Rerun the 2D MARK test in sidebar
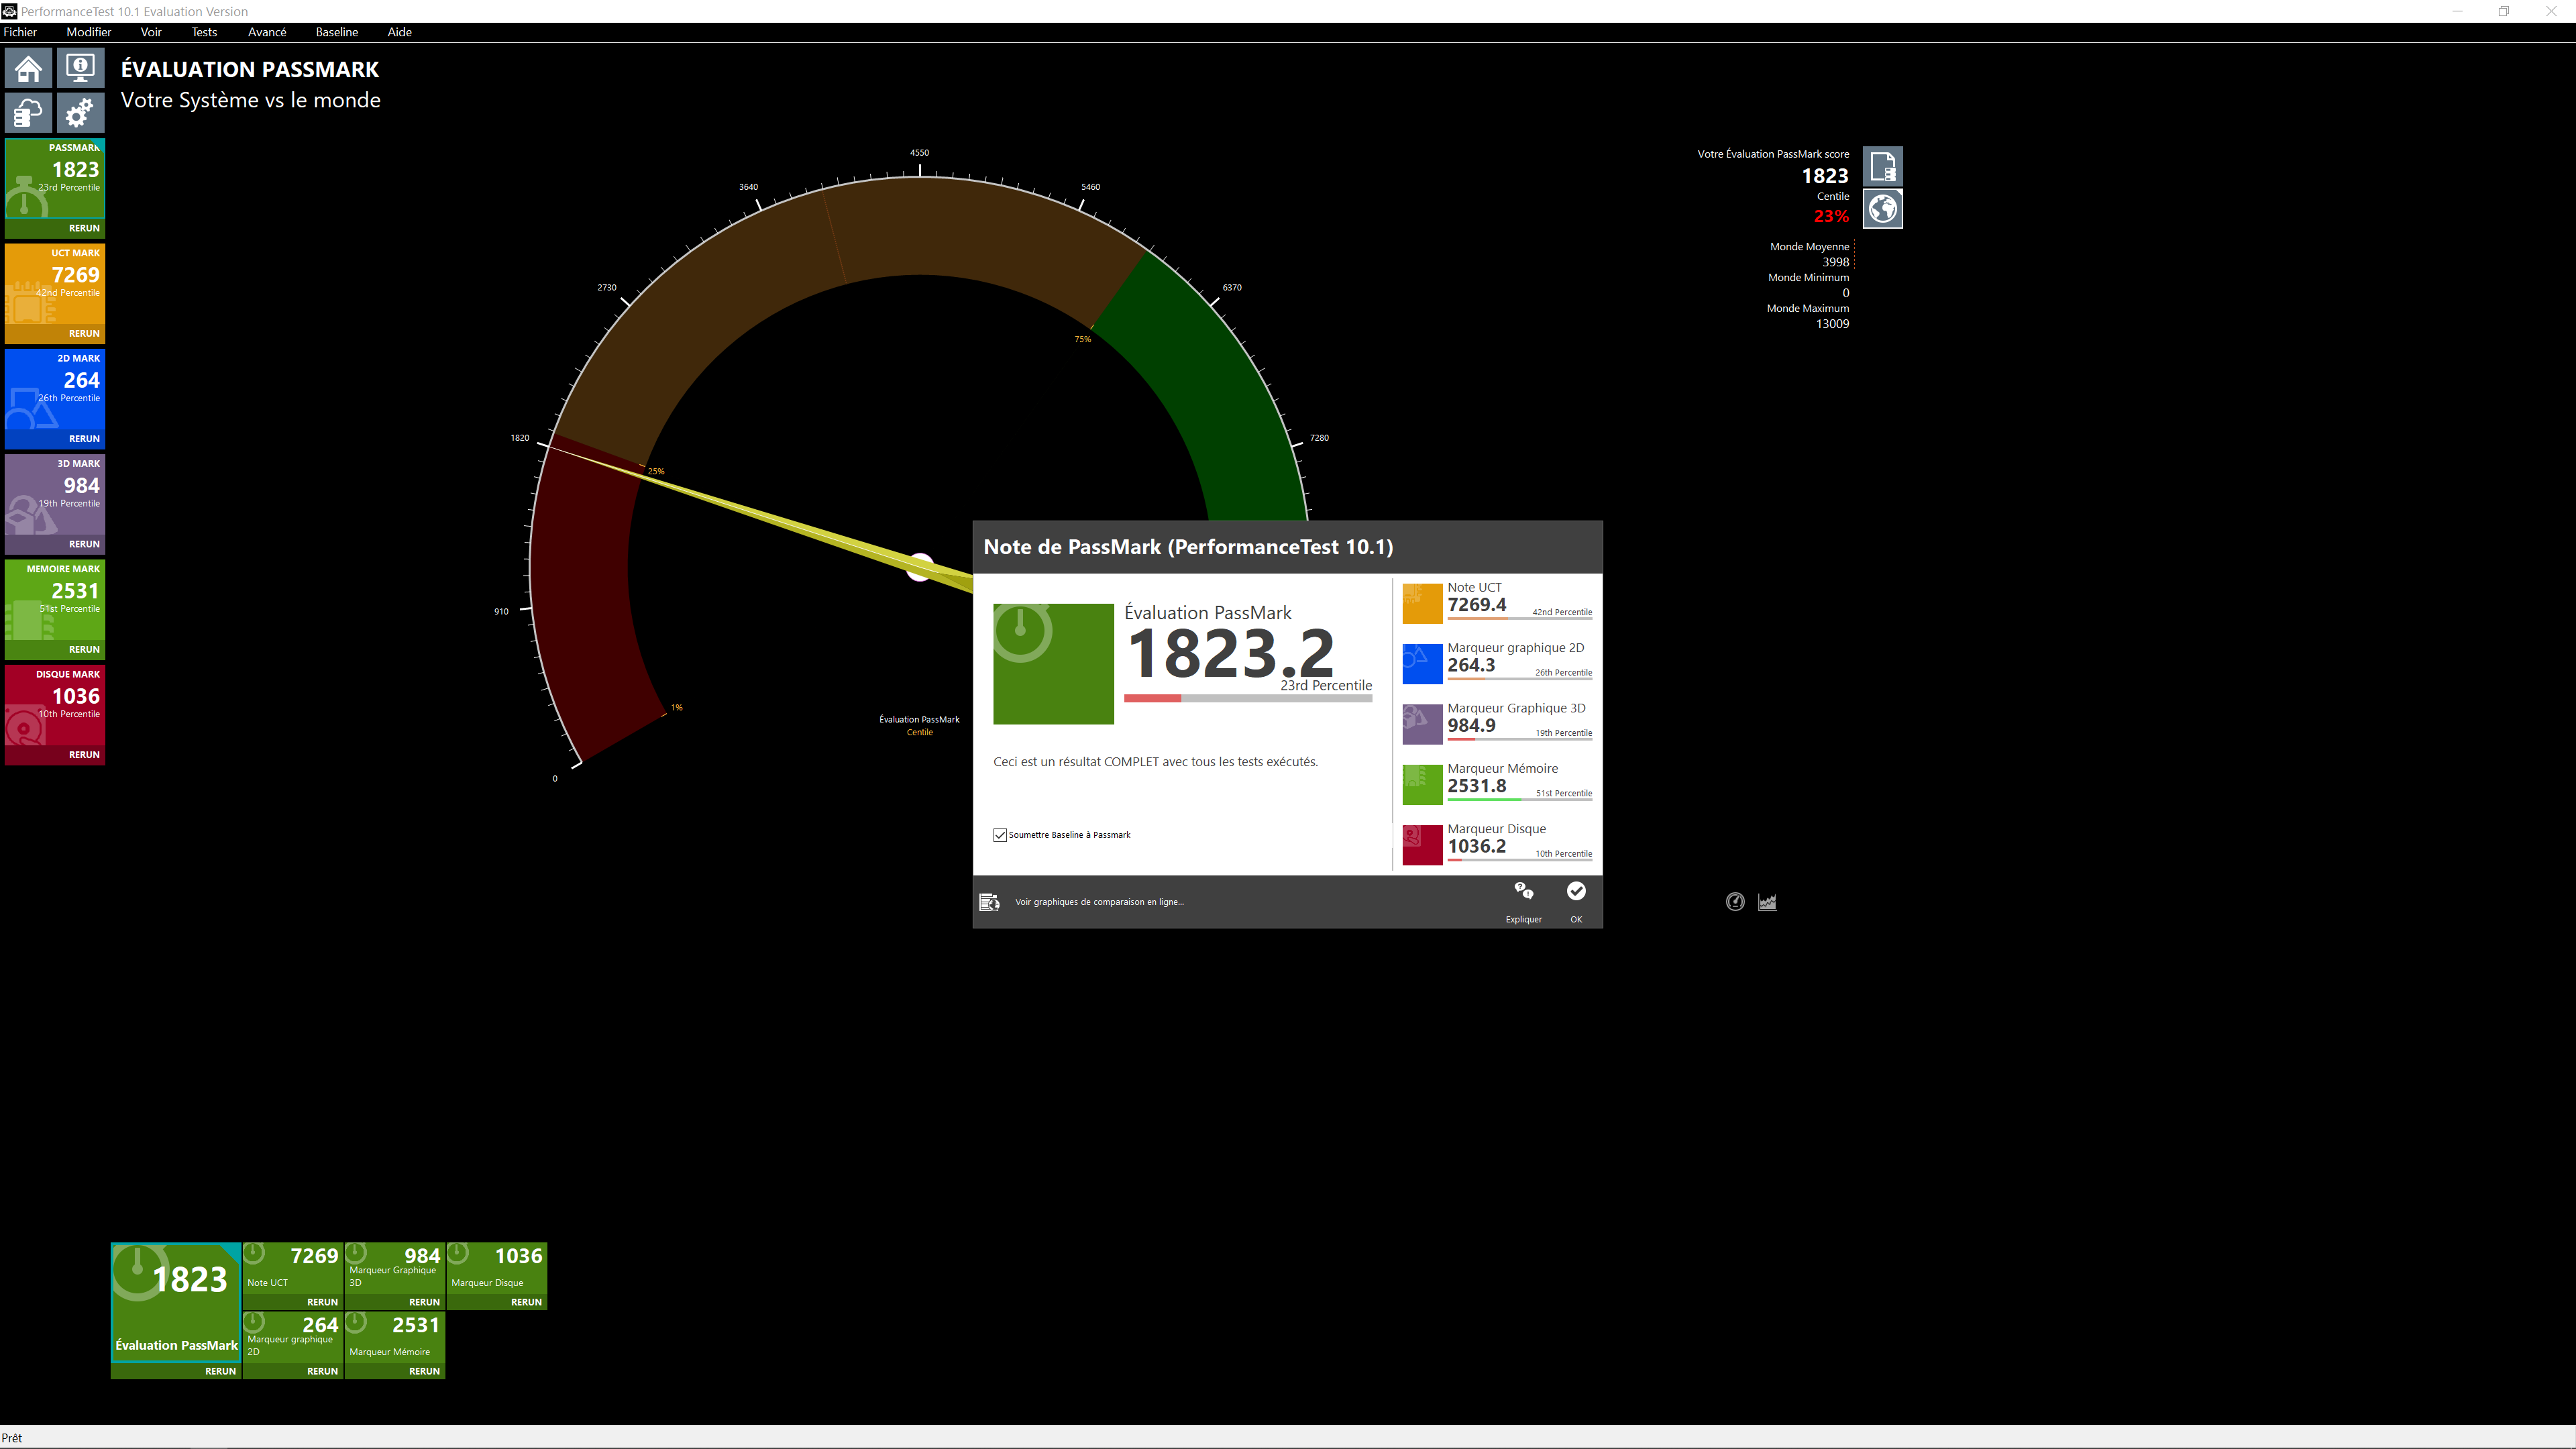This screenshot has width=2576, height=1449. 84,438
